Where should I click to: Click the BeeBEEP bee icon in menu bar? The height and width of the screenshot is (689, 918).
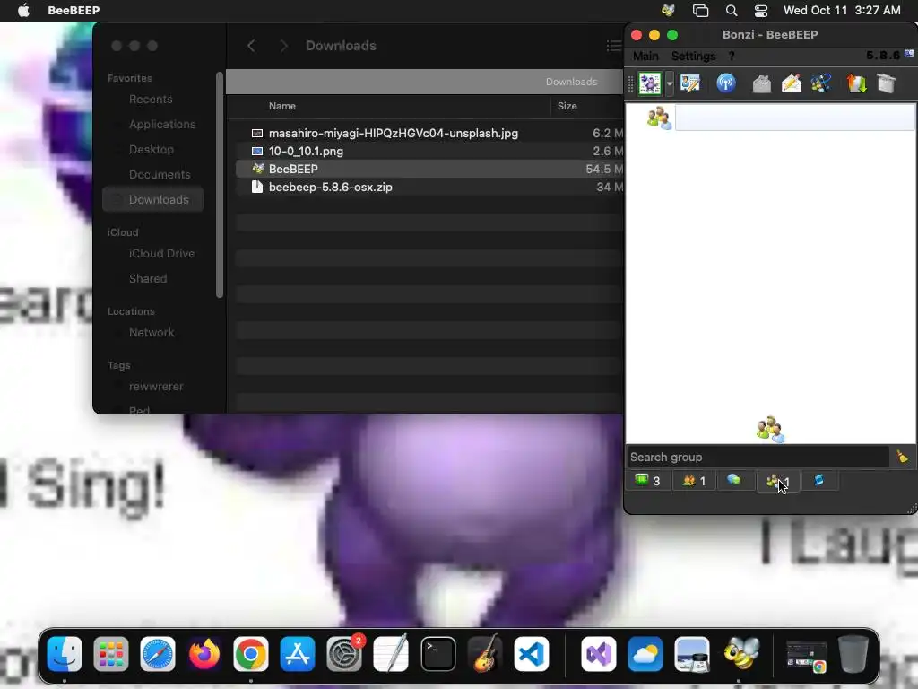[x=668, y=11]
